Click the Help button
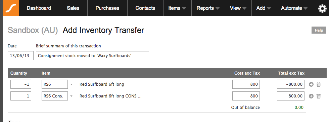This screenshot has width=329, height=122. coord(319,30)
